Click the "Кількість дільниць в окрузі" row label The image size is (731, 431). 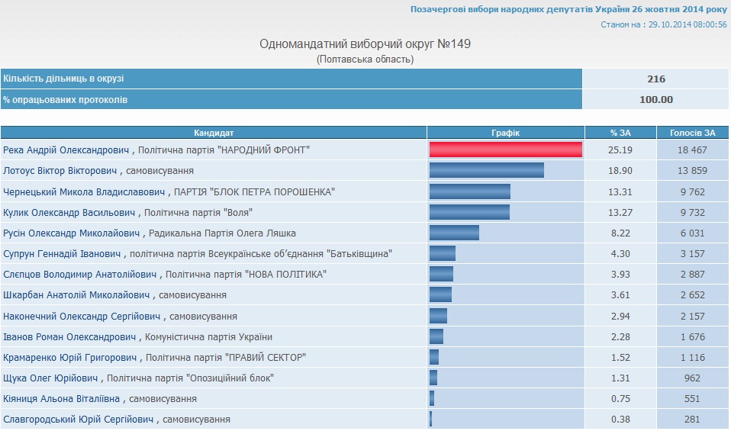click(63, 79)
